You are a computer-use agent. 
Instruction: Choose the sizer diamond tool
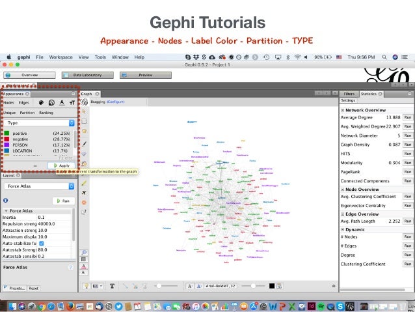tap(84, 154)
